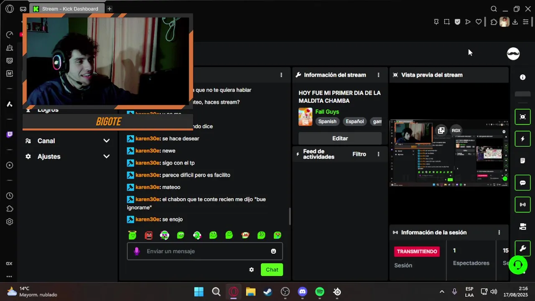Viewport: 535px width, 301px height.
Task: Click the halo angel emote in chat
Action: 132,235
